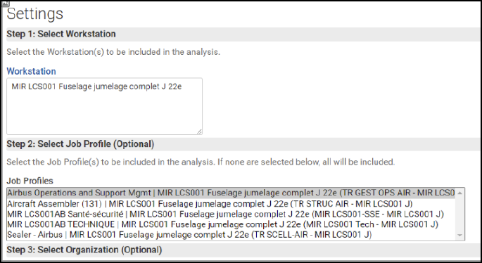482x263 pixels.
Task: Click the blue Workstation label link
Action: click(32, 71)
